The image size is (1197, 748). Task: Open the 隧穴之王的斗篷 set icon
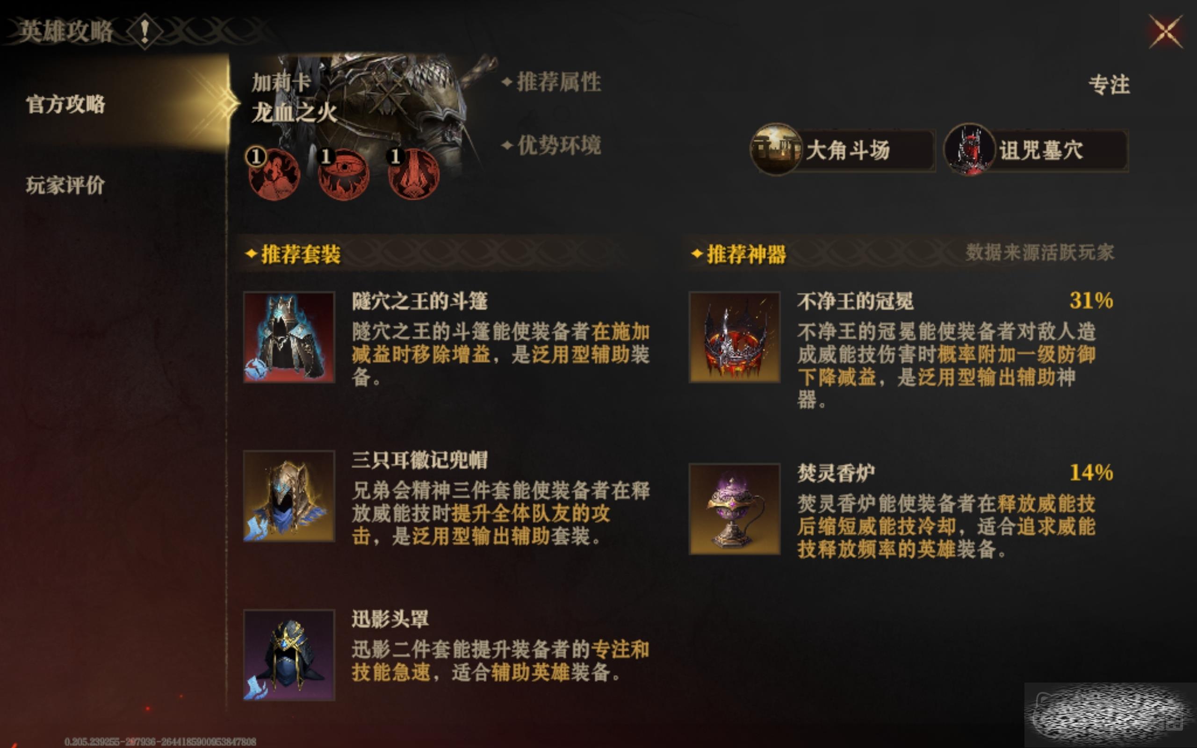tap(289, 337)
